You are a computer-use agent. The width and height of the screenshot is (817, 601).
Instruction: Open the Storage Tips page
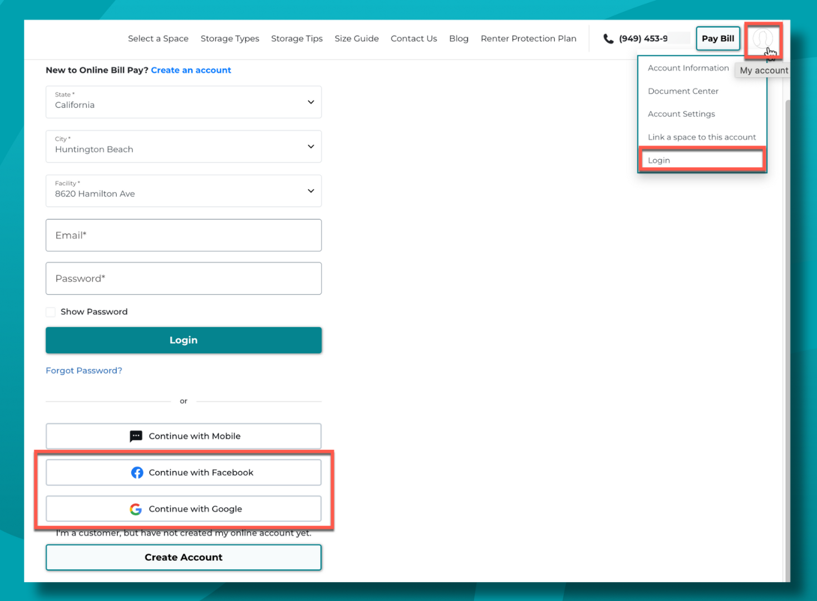(297, 38)
